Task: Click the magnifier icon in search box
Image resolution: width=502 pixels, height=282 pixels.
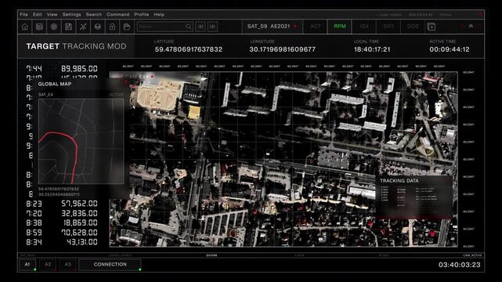Action: (x=189, y=27)
